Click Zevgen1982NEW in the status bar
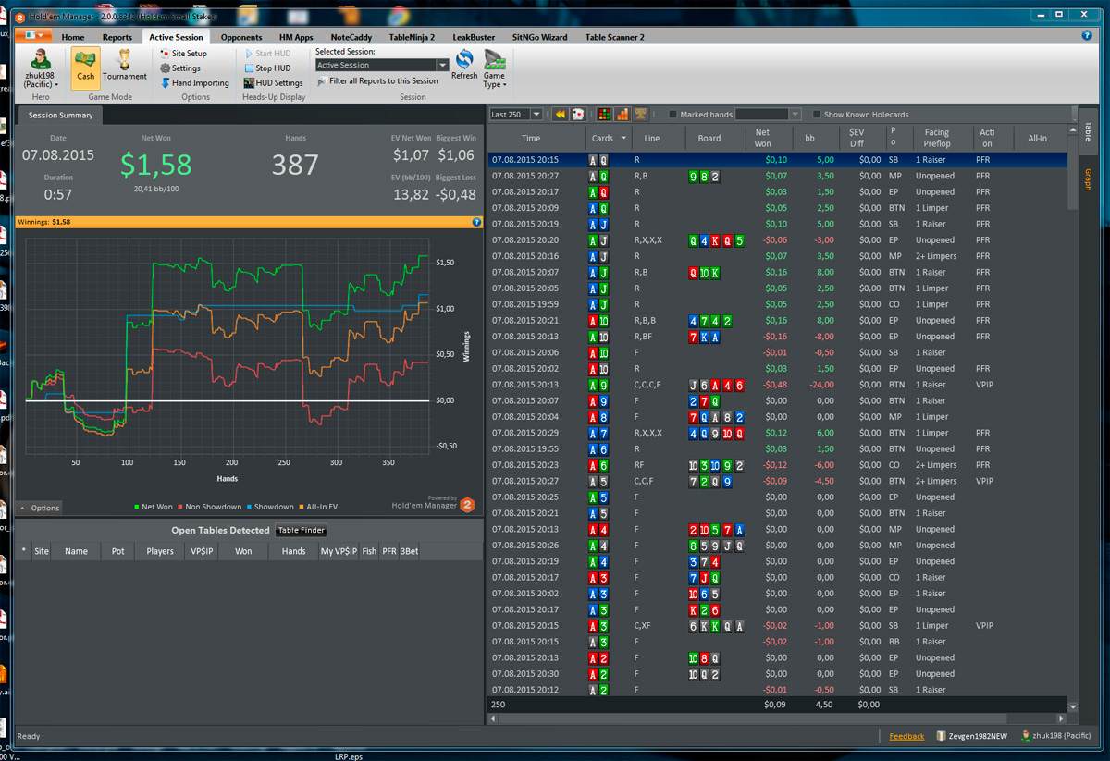Screen dimensions: 1110x761 (973, 736)
